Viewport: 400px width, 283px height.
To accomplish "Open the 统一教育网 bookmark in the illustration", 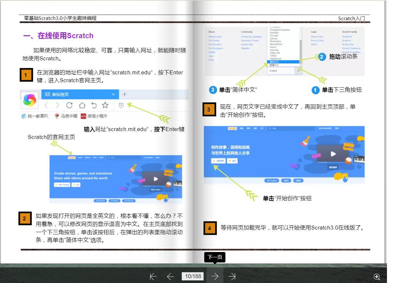I will (x=36, y=116).
